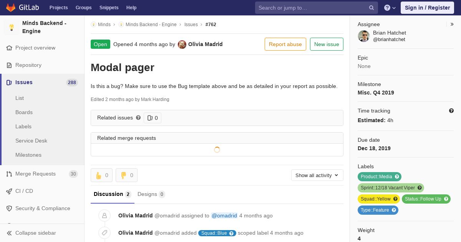Image resolution: width=461 pixels, height=242 pixels.
Task: Click the related issues count badge
Action: click(153, 118)
